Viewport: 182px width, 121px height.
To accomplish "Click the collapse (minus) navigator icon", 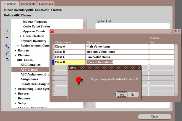I will point(7,37).
